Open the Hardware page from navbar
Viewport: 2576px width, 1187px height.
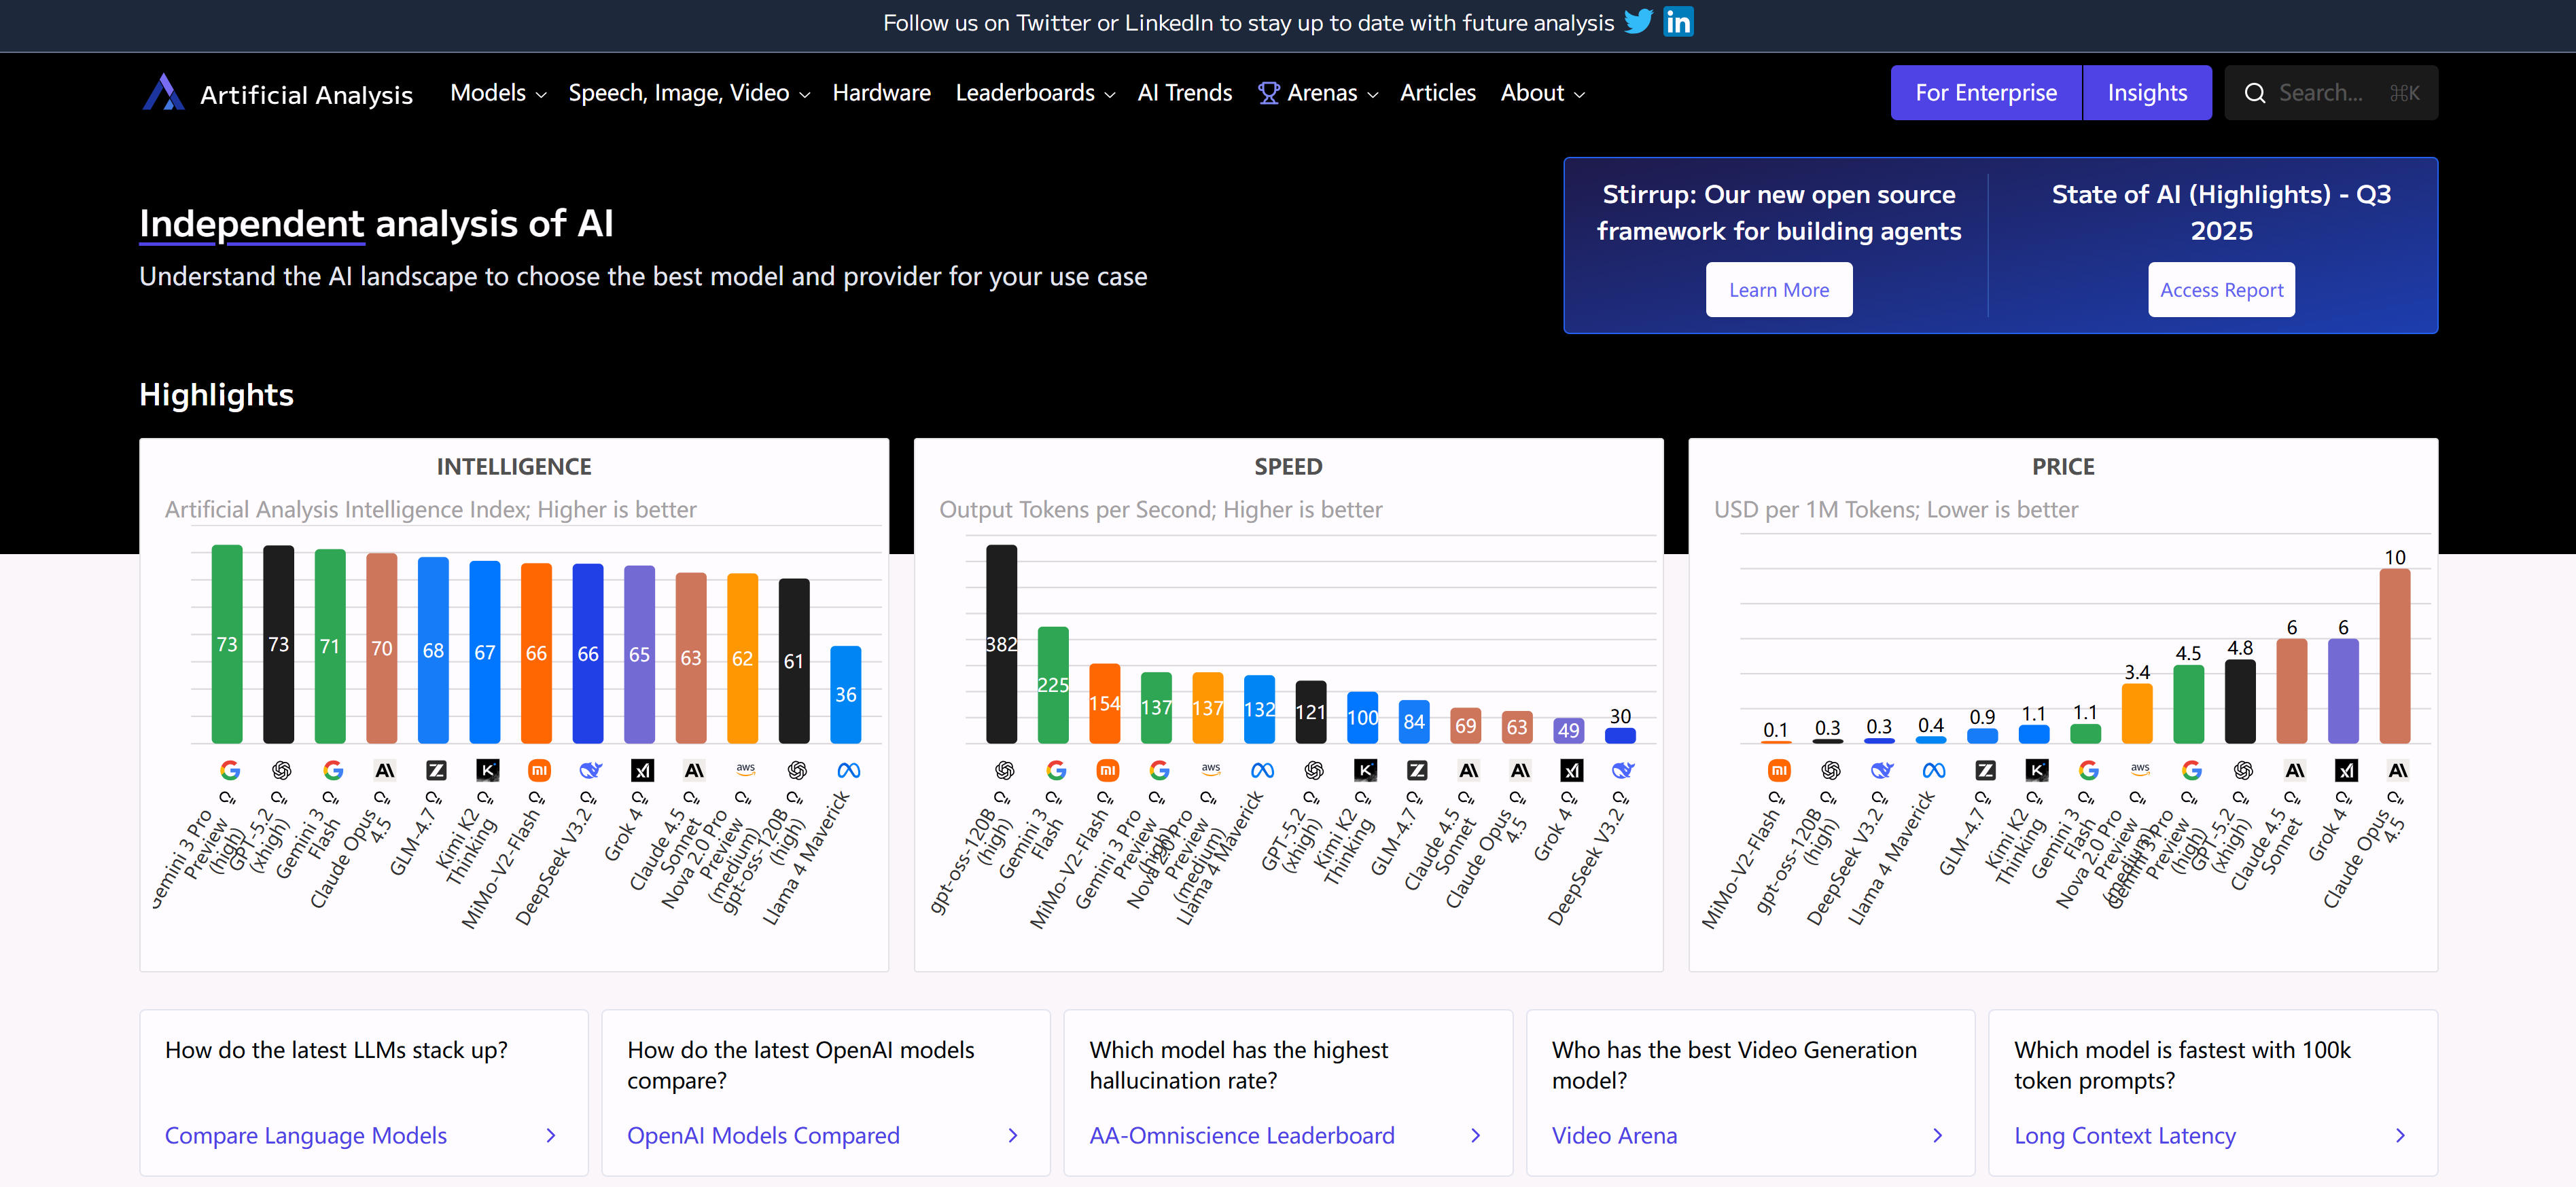pos(881,93)
